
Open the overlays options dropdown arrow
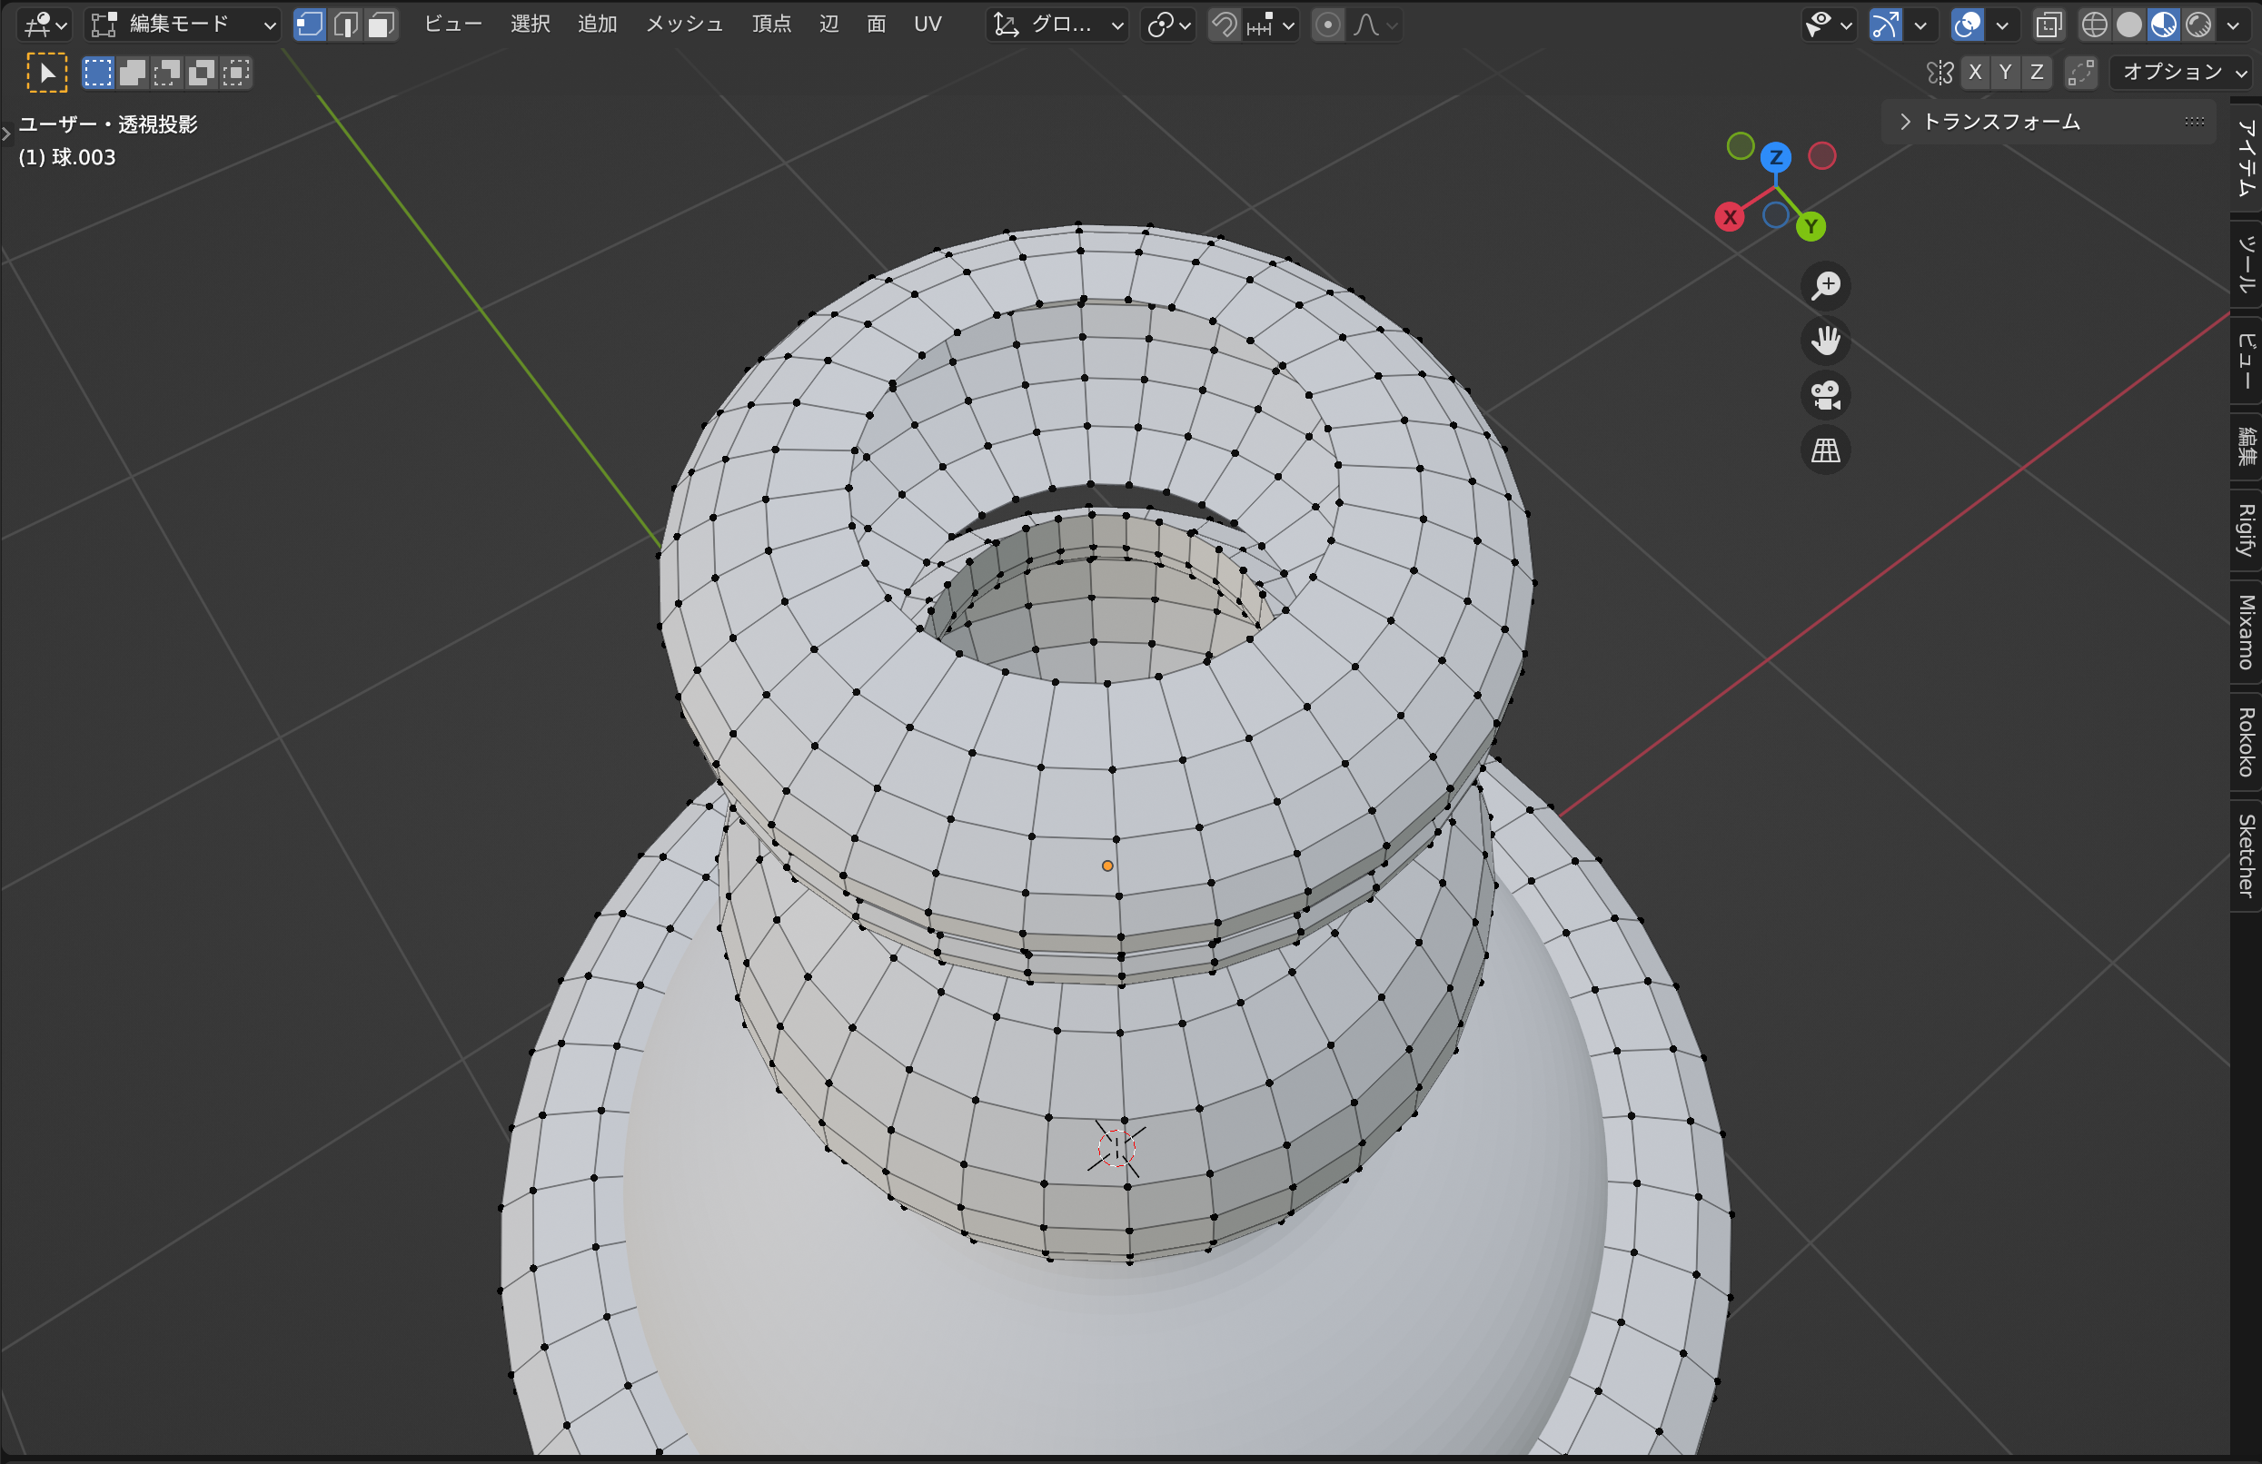[2001, 25]
